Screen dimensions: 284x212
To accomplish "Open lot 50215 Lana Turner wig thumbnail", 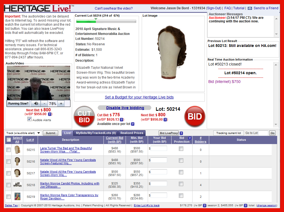I will pyautogui.click(x=17, y=150).
